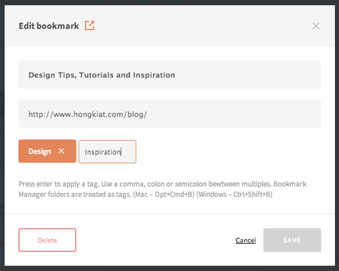Click the 'Edit bookmark' heading
The width and height of the screenshot is (339, 271).
pyautogui.click(x=49, y=26)
